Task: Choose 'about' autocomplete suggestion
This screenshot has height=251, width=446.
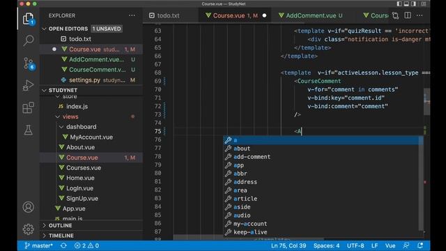Action: 321,149
